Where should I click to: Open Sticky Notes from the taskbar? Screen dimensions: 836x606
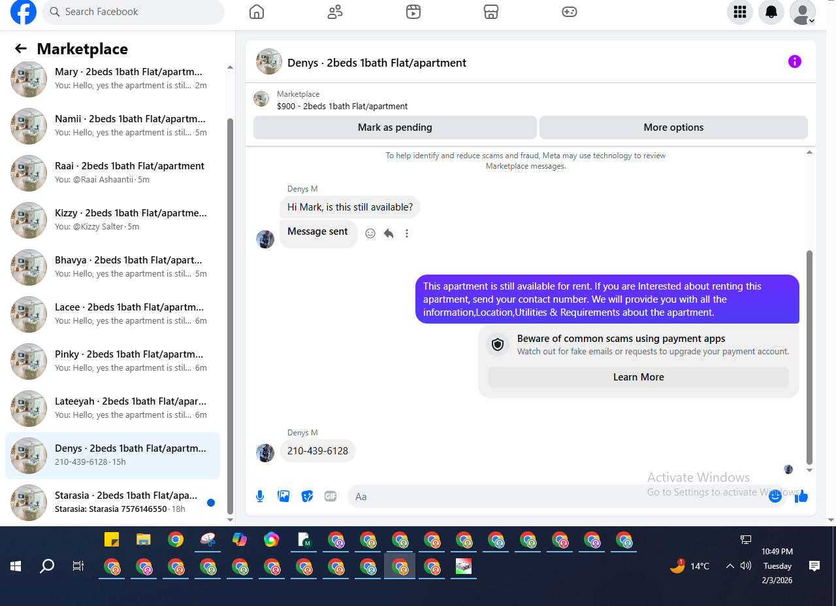pyautogui.click(x=112, y=540)
